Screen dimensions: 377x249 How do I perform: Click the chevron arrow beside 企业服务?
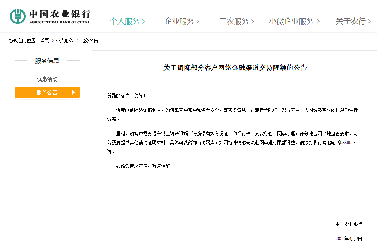(198, 22)
